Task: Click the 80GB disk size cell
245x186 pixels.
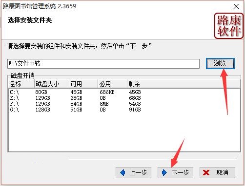Action: 41,92
